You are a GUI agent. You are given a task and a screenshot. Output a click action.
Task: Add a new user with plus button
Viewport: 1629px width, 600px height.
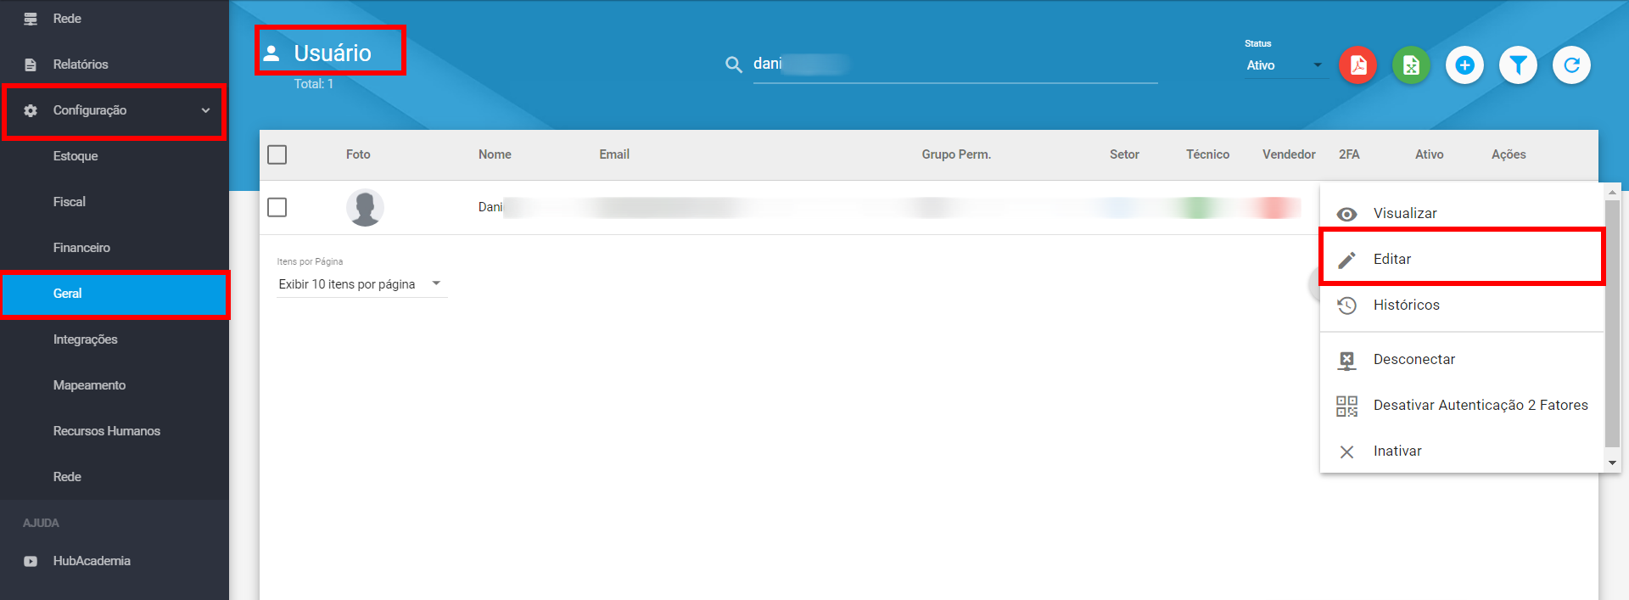(1464, 65)
